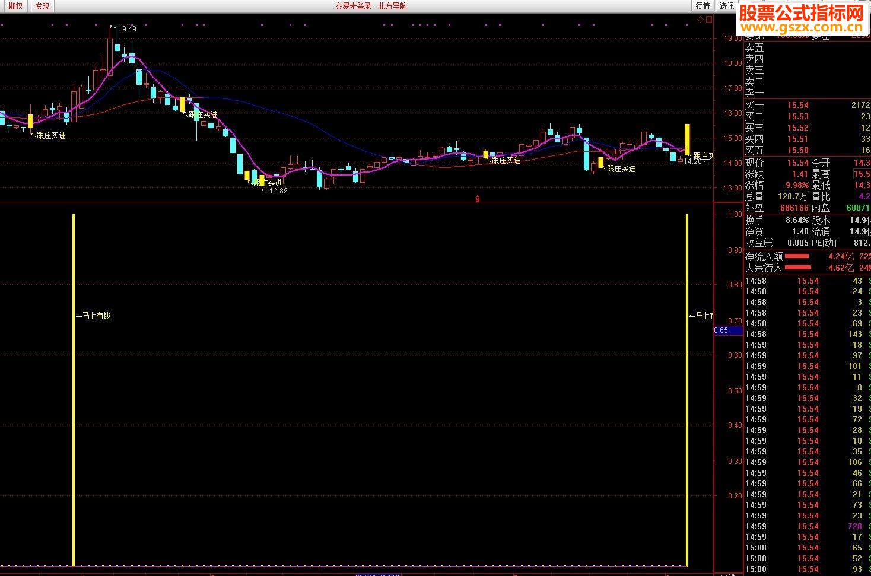Select the 15:00 tick with volume 93

(x=808, y=569)
